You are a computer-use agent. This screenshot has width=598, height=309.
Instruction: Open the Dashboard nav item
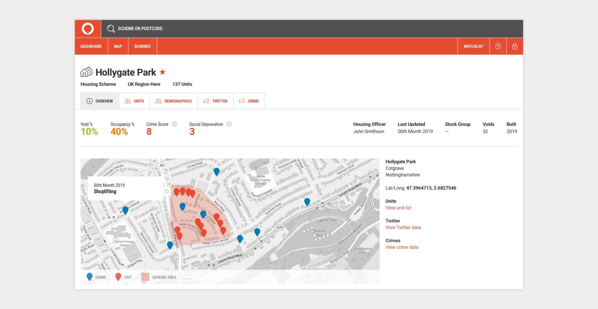(91, 46)
